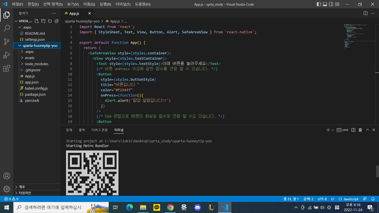Viewport: 379px width, 213px height.
Task: Open the Manage gear menu
Action: point(7,189)
